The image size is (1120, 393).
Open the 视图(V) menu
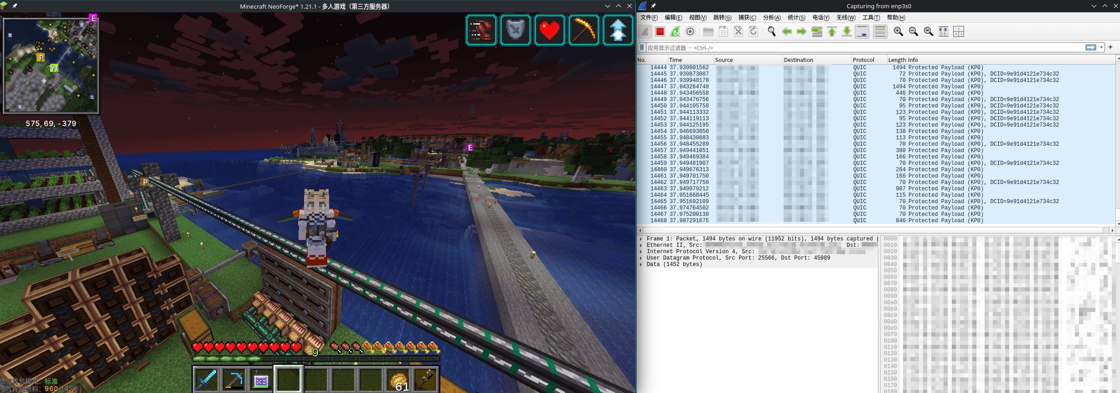click(698, 18)
